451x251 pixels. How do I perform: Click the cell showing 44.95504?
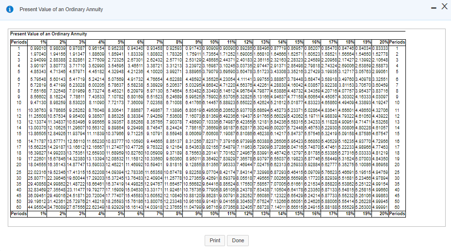click(37, 207)
